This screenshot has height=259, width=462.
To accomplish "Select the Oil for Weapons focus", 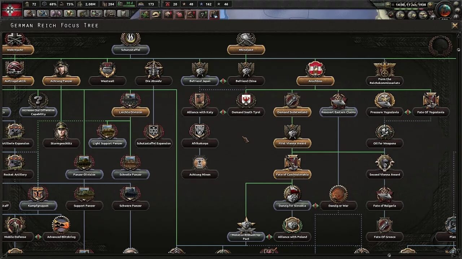I will pyautogui.click(x=385, y=143).
